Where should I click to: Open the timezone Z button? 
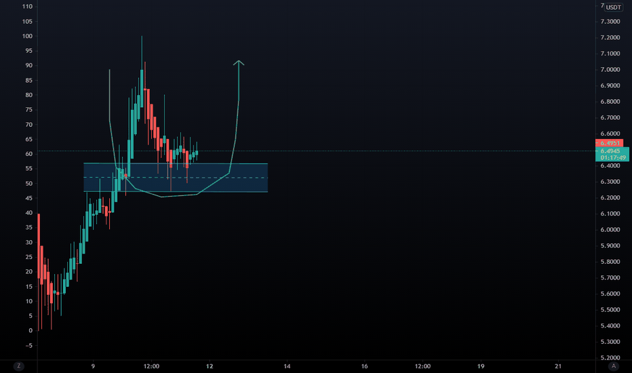(x=18, y=366)
